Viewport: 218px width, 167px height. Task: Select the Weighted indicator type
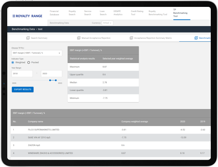pos(13,62)
